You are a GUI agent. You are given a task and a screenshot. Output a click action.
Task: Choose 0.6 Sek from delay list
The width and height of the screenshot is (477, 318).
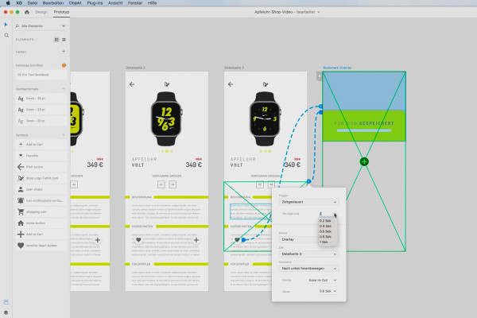[325, 231]
